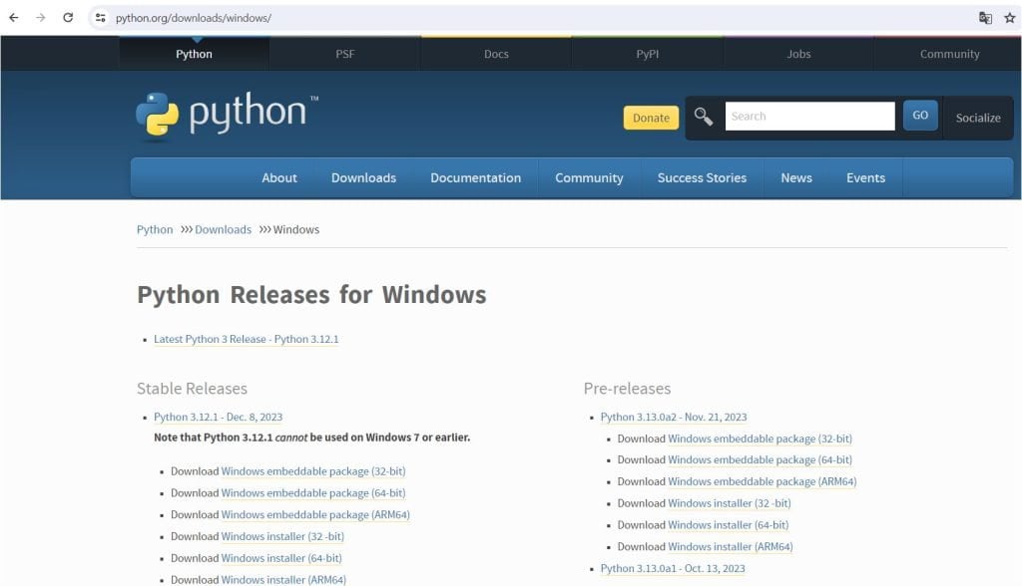
Task: Click Downloads in the breadcrumb trail
Action: (x=223, y=229)
